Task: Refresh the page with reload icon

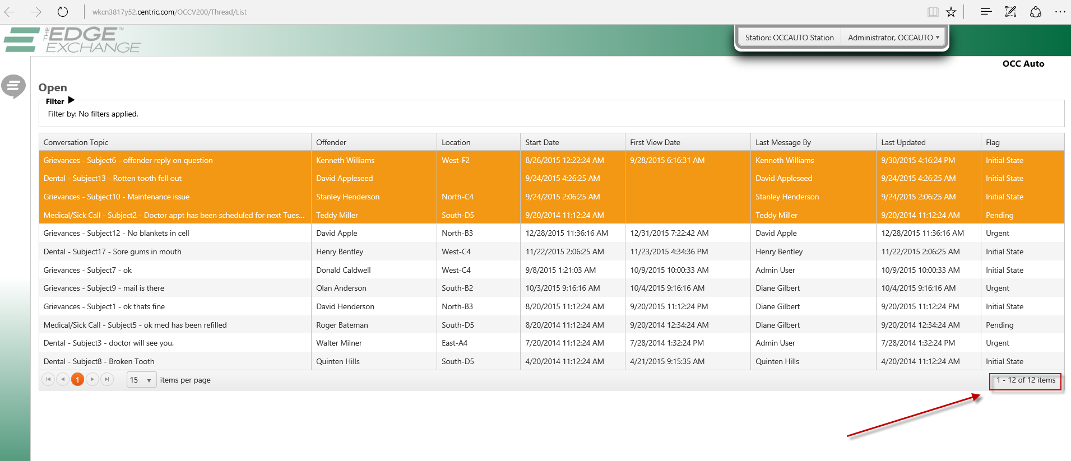Action: tap(63, 12)
